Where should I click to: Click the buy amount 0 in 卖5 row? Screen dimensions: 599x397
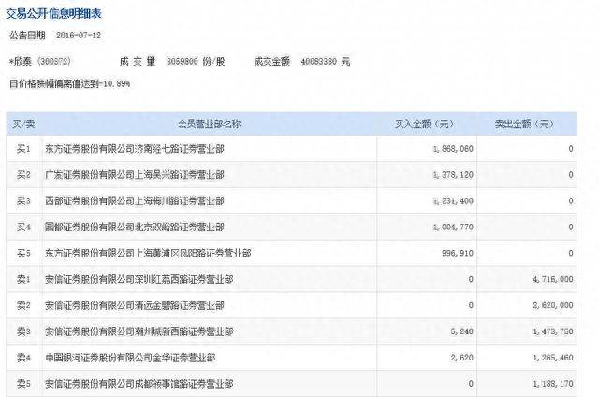coord(471,384)
